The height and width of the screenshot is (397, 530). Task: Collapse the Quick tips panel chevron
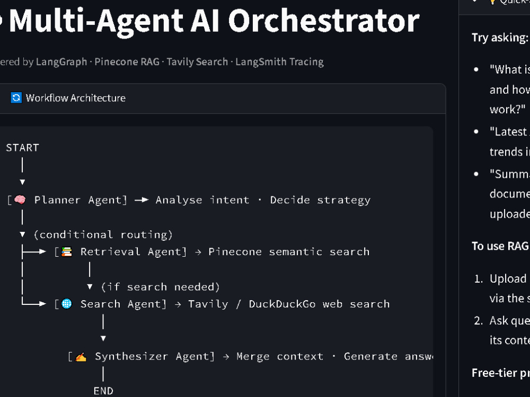tap(474, 2)
